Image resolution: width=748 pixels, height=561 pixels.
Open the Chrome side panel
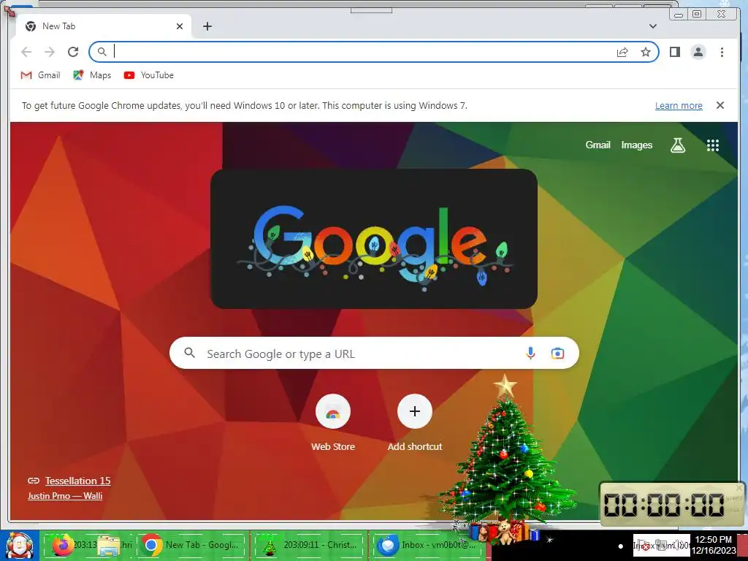pos(674,52)
